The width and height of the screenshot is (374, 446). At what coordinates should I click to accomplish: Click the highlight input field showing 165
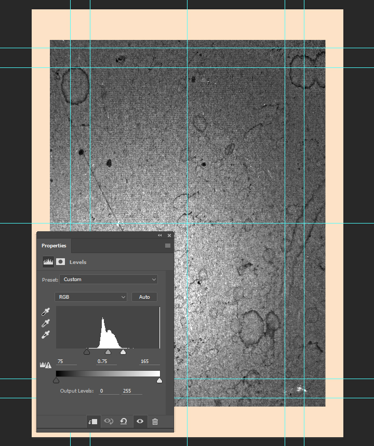(150, 361)
